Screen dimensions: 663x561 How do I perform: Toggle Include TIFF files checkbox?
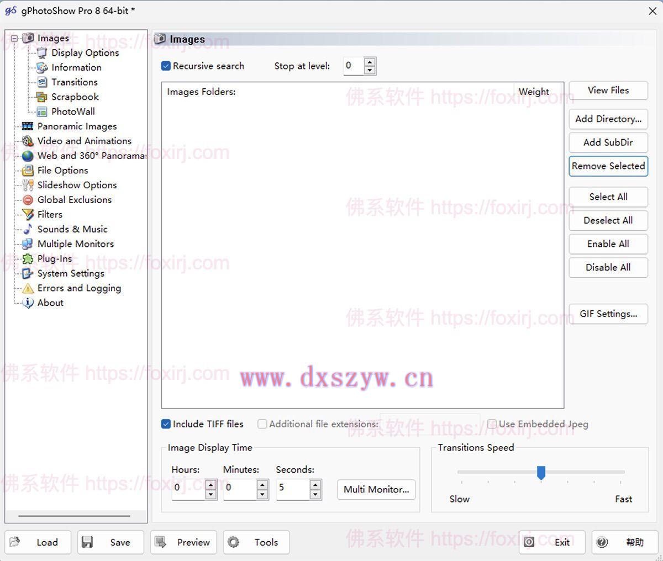coord(166,424)
